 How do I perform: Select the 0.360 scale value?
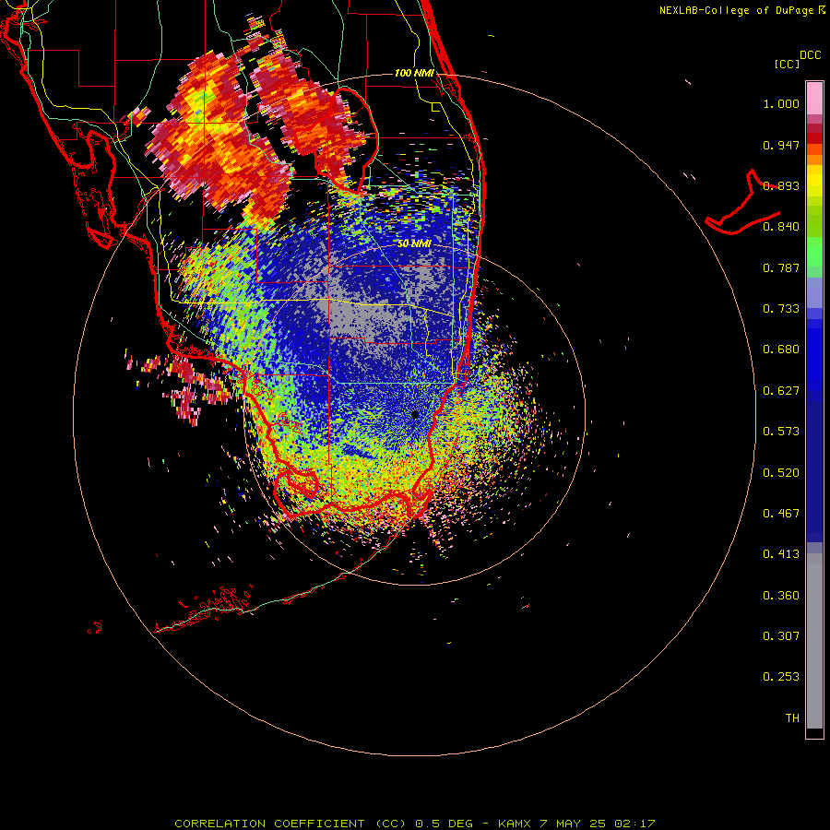(781, 596)
